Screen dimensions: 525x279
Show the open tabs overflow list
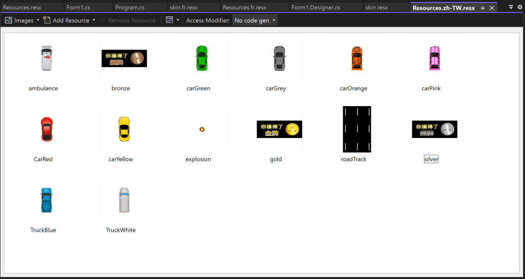(x=511, y=8)
